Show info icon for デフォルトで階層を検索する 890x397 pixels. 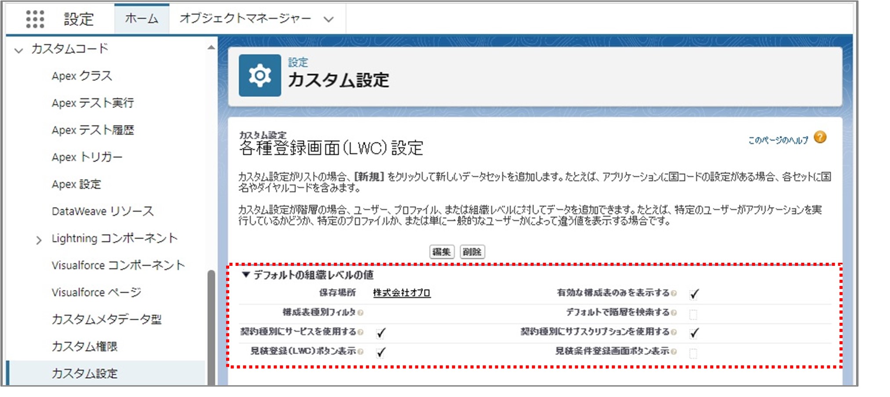coord(674,313)
